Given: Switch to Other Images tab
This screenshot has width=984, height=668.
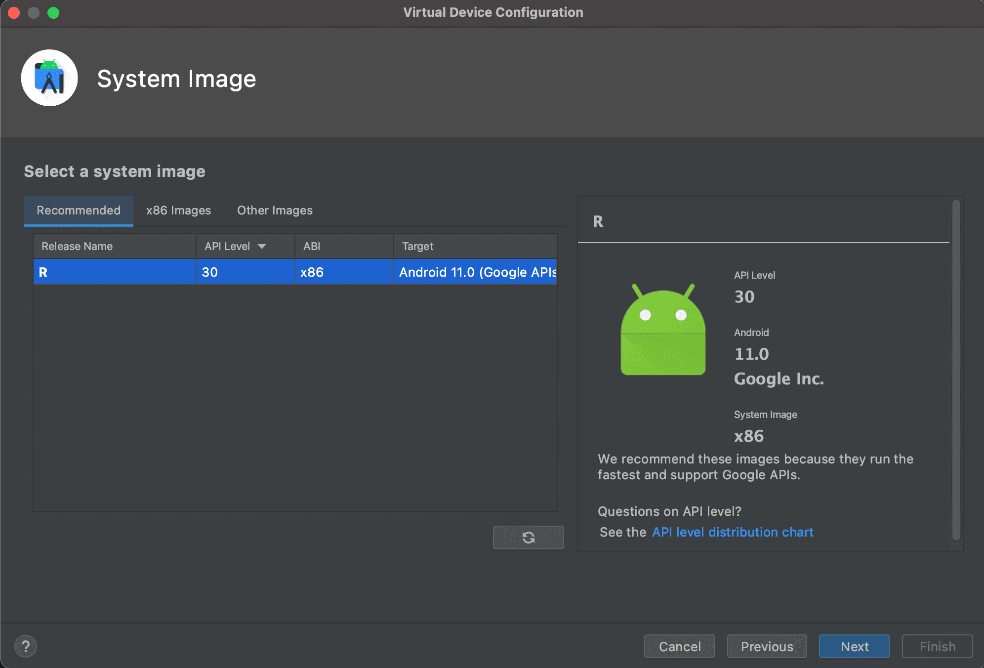Looking at the screenshot, I should (275, 210).
